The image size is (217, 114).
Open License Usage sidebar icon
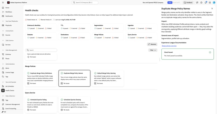click(3, 72)
